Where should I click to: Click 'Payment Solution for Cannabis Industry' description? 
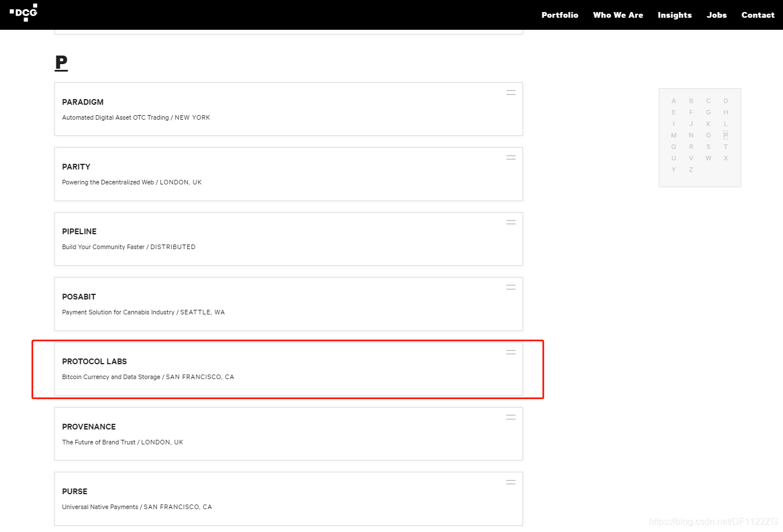point(118,312)
